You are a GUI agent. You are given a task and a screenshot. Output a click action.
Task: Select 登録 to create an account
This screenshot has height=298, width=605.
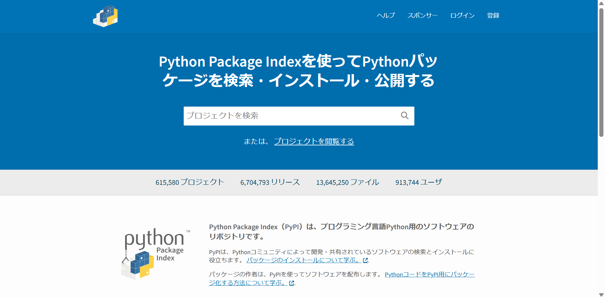(x=493, y=15)
